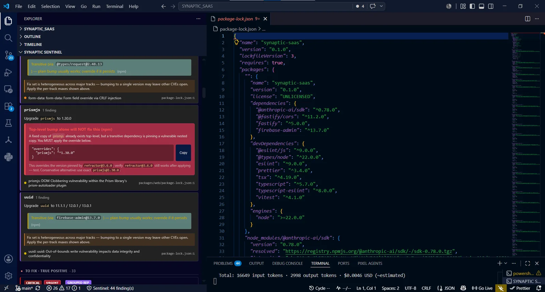Open the Copilot chat icon in title bar
Image resolution: width=545 pixels, height=292 pixels.
click(x=373, y=6)
